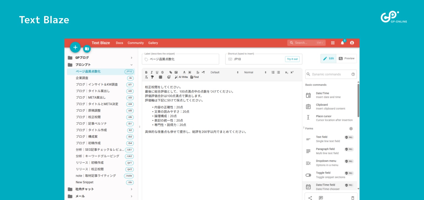The width and height of the screenshot is (424, 200).
Task: Insert the Place cursor command
Action: pos(330,118)
